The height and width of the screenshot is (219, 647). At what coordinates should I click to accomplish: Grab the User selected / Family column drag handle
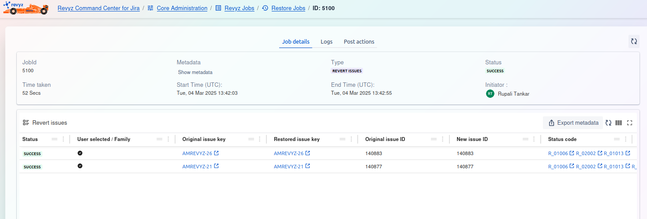[159, 139]
